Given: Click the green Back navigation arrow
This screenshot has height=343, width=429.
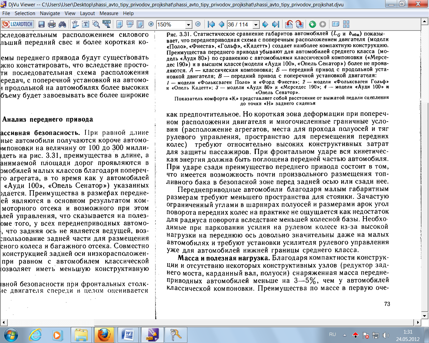Looking at the screenshot, I should coord(312,24).
